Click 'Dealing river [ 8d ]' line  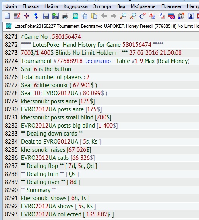pyautogui.click(x=50, y=182)
